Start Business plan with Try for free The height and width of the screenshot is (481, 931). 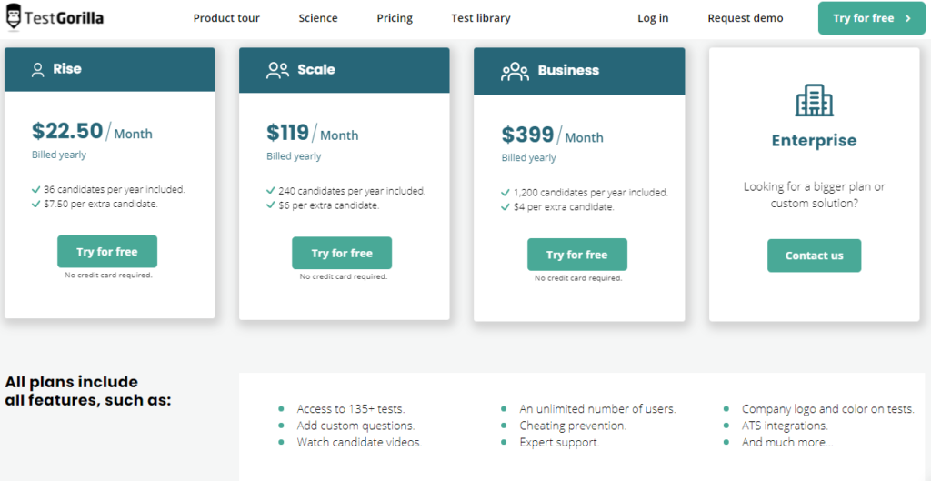[577, 255]
